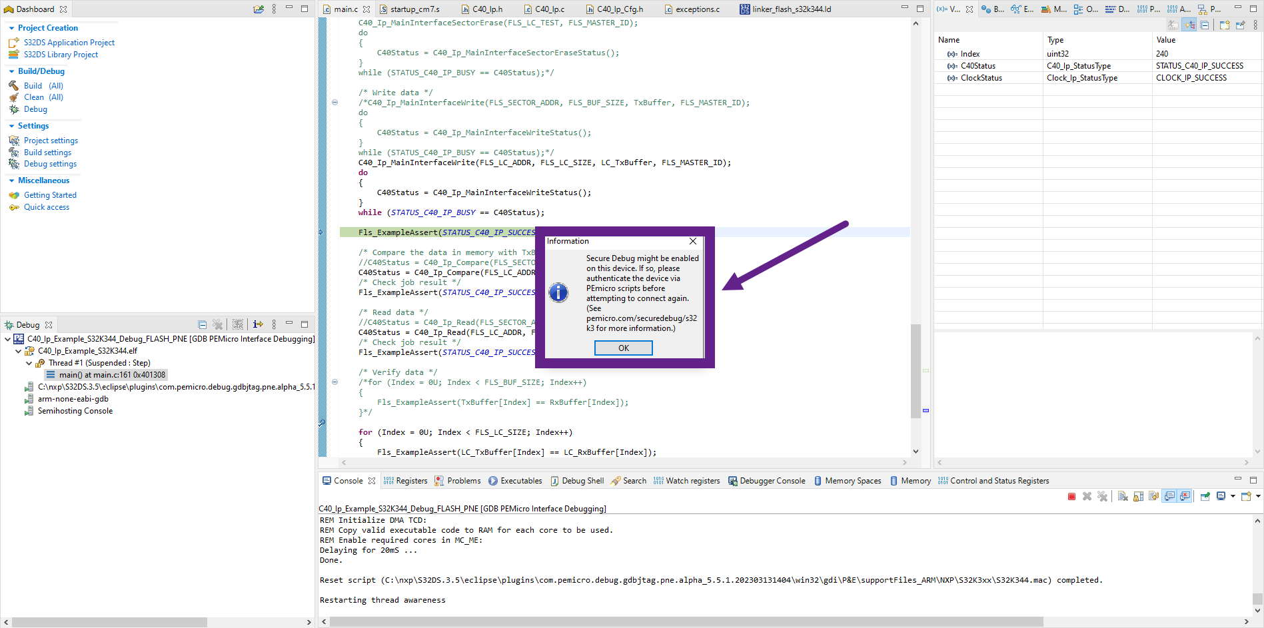Collapse the Settings section in Dashboard

point(11,126)
